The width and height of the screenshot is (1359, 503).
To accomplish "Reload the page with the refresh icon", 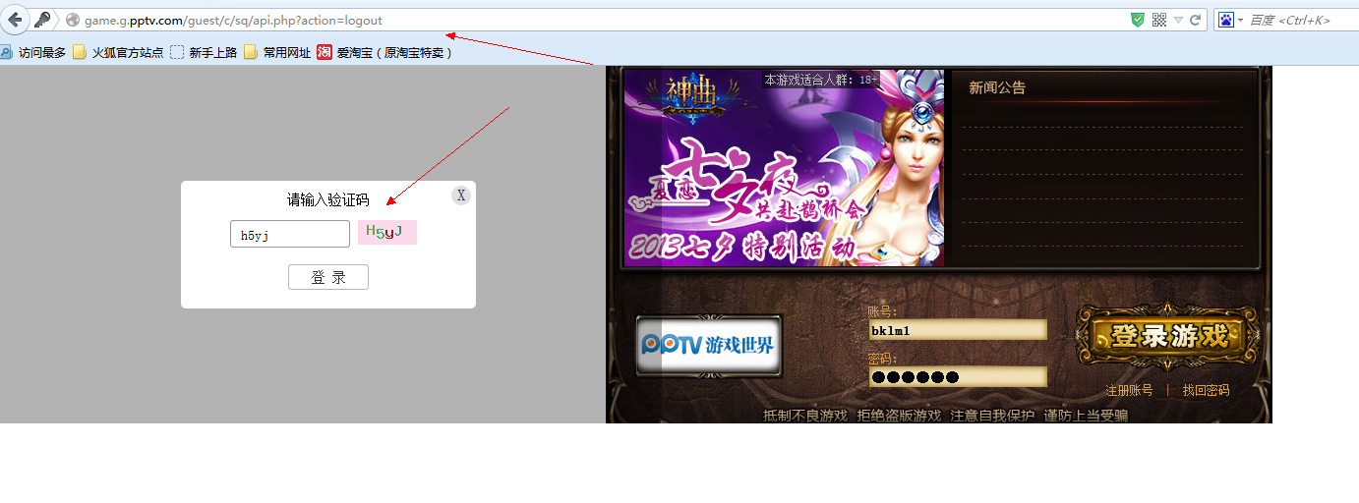I will tap(1196, 20).
